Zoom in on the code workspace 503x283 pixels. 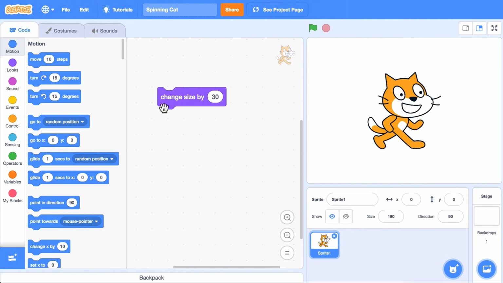287,217
